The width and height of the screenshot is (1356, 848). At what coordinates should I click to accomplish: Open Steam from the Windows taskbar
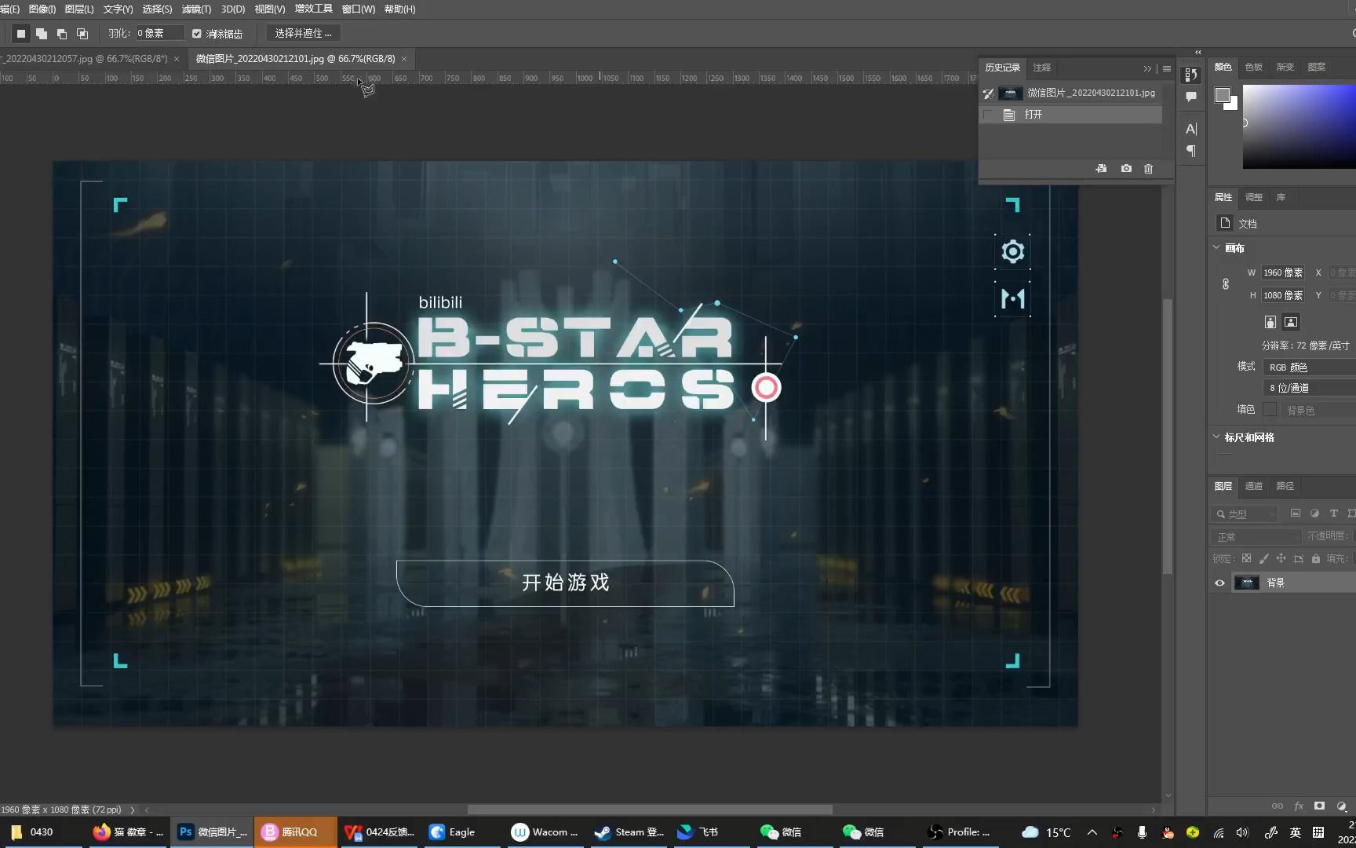click(629, 832)
